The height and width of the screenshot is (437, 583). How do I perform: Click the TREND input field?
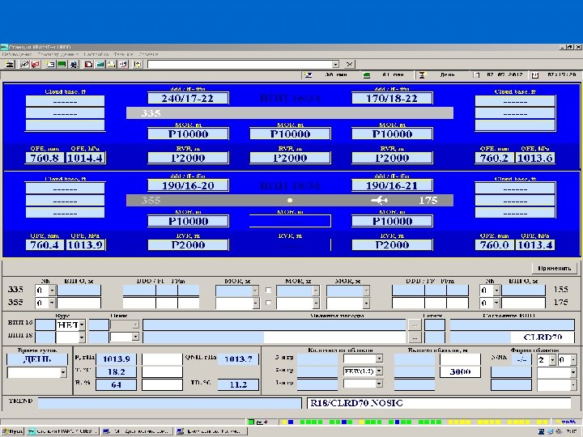(169, 403)
